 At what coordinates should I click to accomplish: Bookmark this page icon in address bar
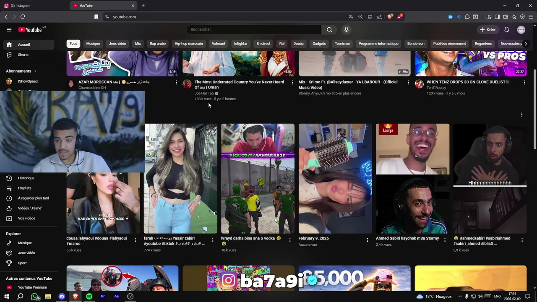(x=96, y=17)
